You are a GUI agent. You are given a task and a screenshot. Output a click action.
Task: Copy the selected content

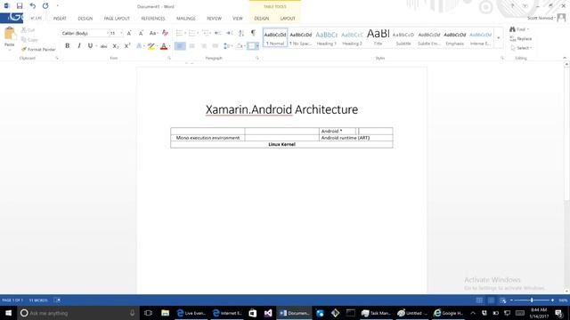tap(29, 40)
